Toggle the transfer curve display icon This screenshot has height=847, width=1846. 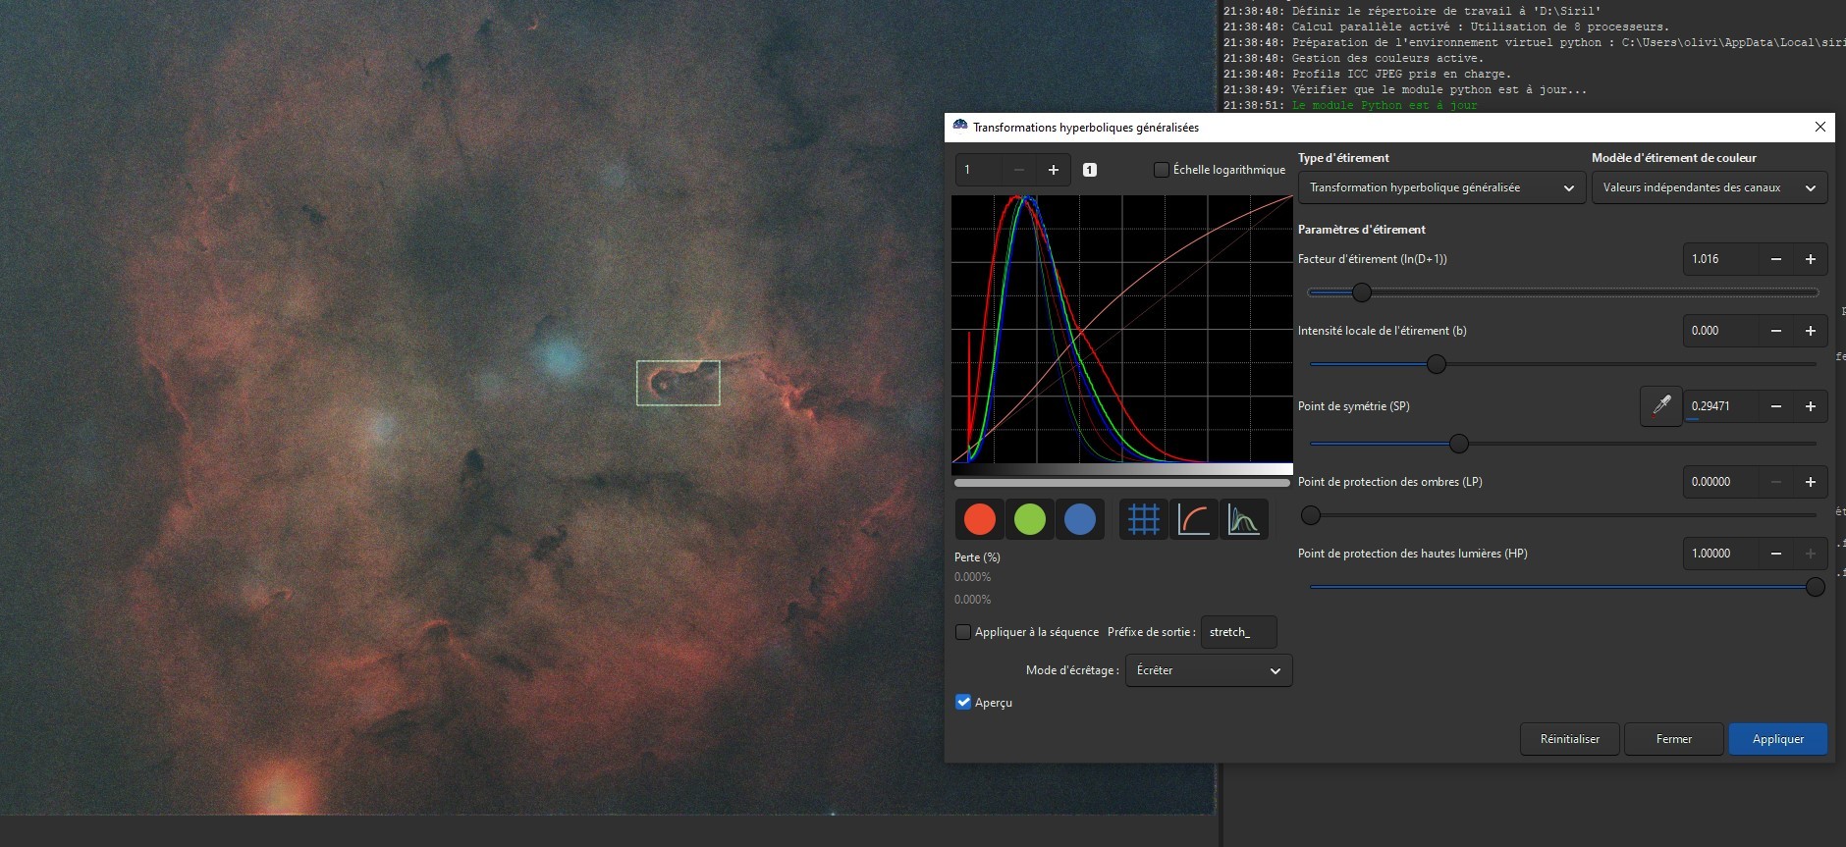[1193, 519]
